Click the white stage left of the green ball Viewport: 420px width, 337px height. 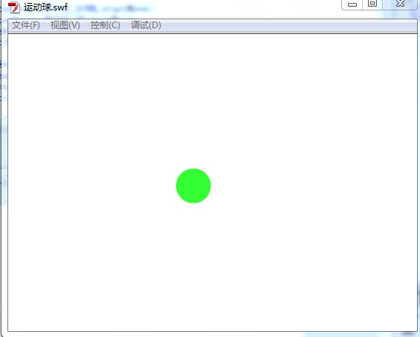(92, 186)
